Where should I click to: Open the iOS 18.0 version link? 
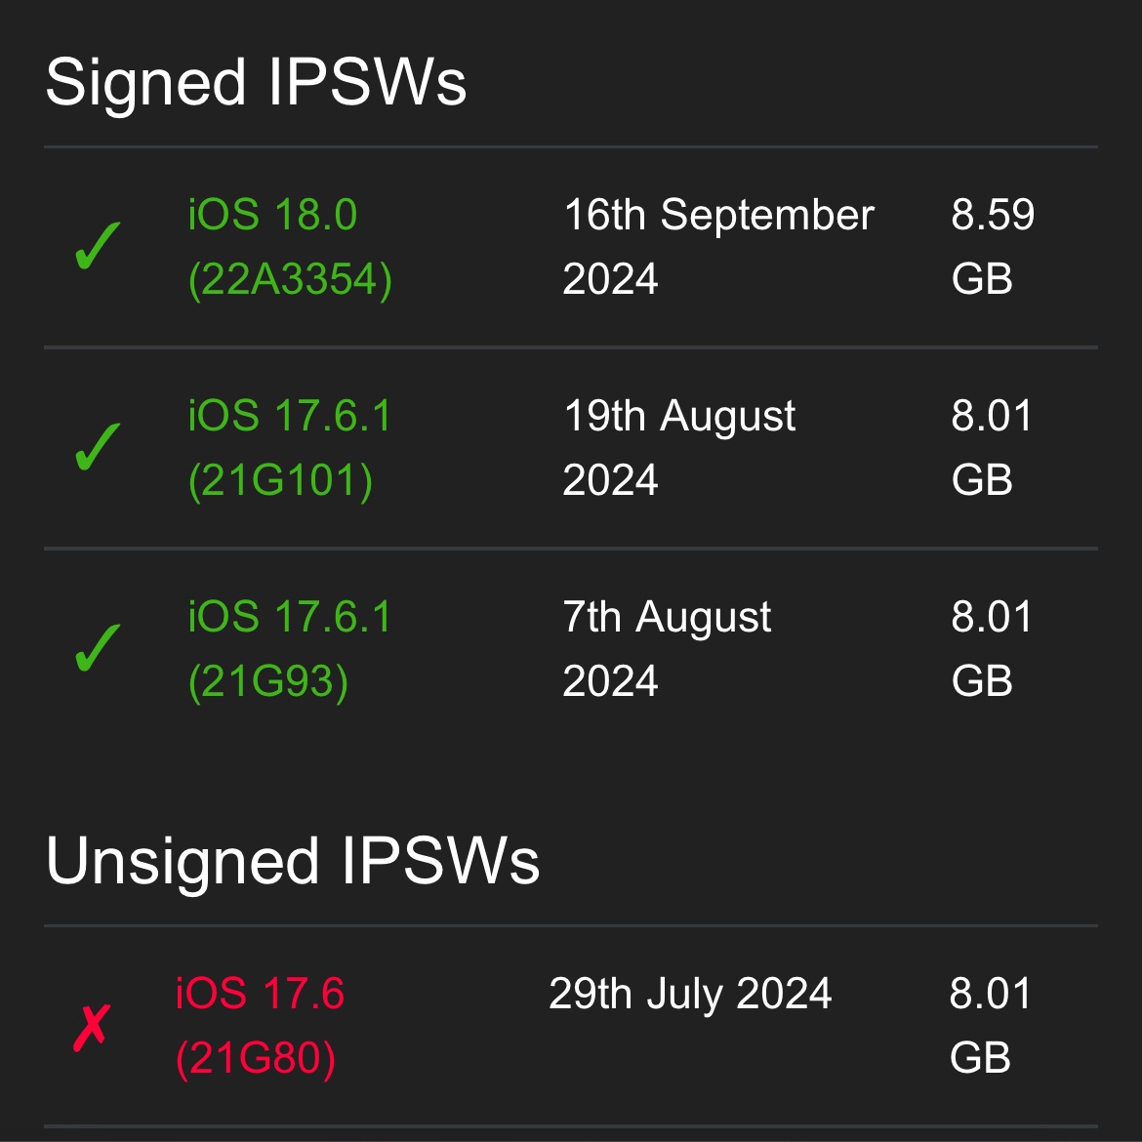tap(272, 215)
